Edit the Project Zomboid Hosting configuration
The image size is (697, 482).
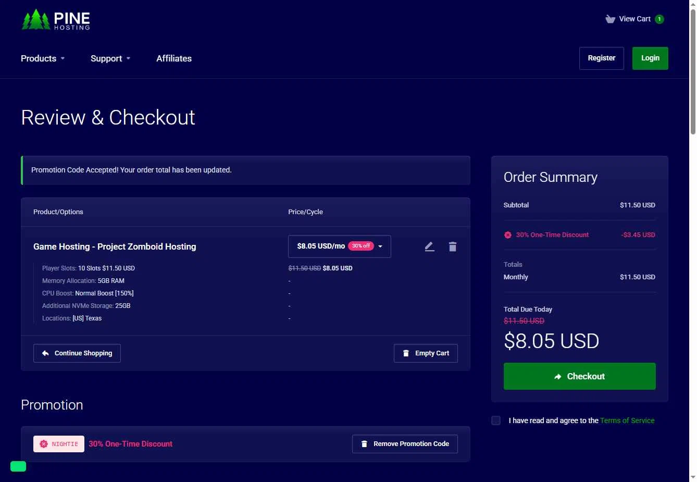click(429, 246)
